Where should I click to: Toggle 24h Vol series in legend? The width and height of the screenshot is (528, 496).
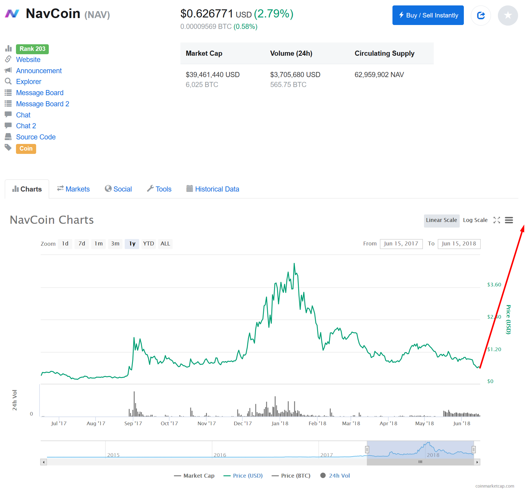(335, 476)
